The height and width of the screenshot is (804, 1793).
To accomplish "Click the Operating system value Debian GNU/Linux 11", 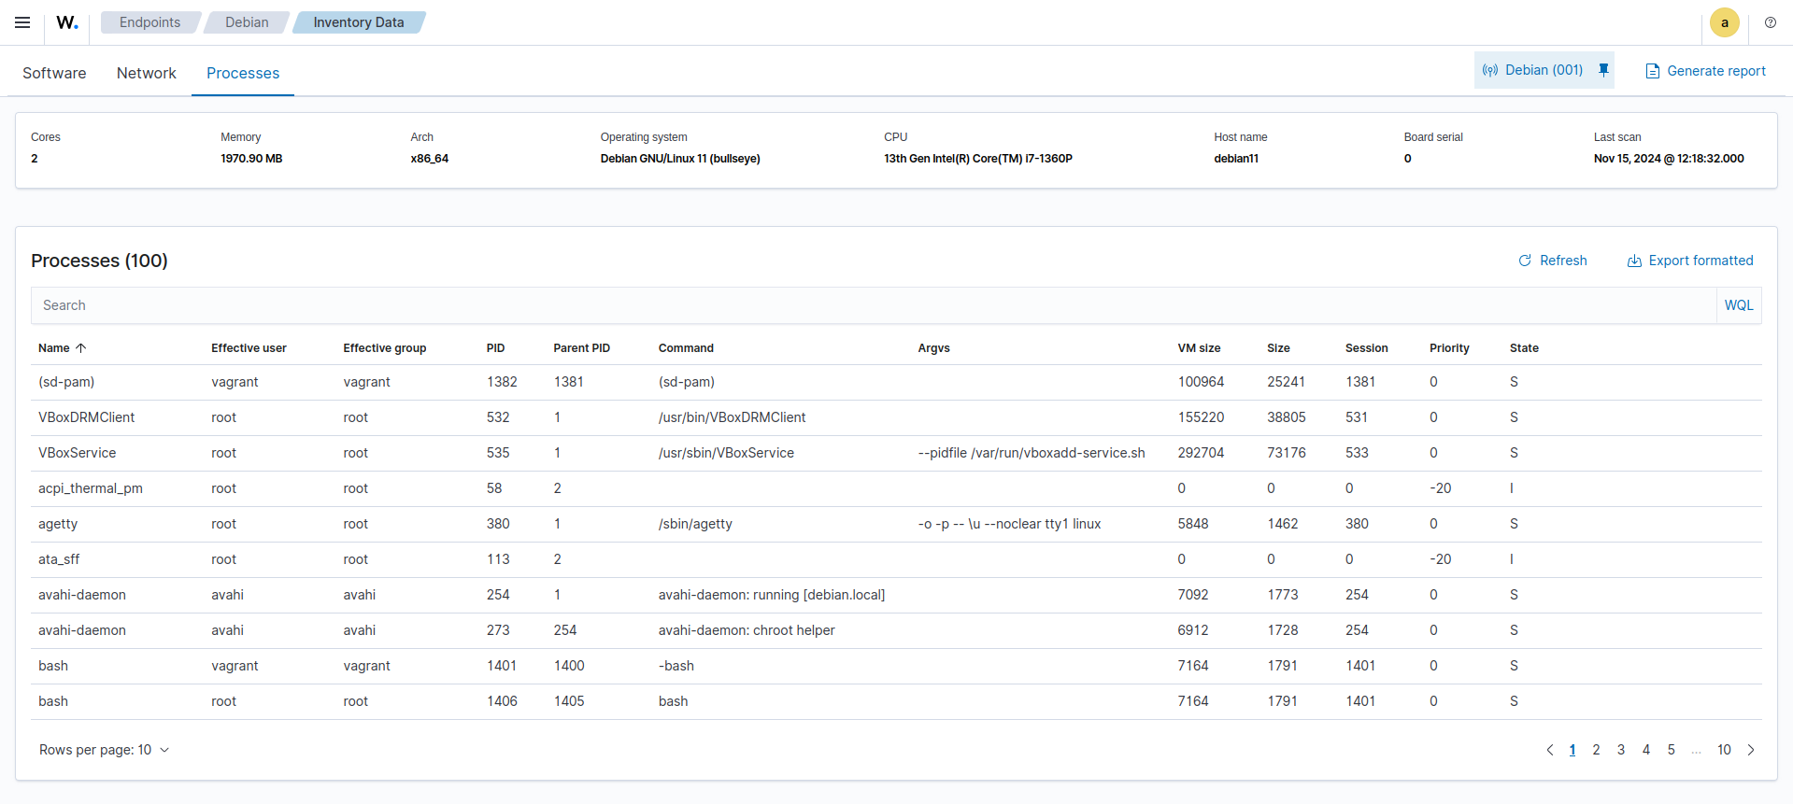I will point(680,159).
